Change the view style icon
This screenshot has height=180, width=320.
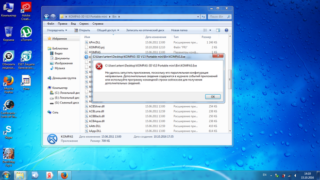coord(205,30)
